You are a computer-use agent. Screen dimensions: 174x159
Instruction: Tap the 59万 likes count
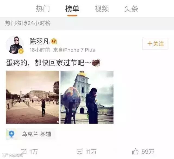click(148, 152)
